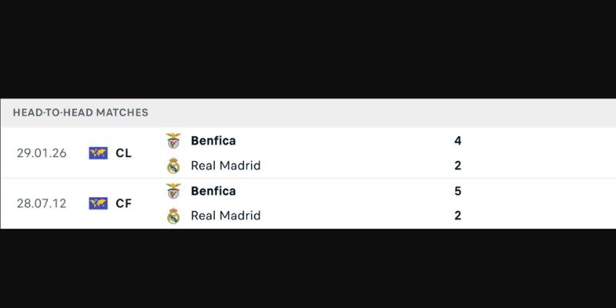616x308 pixels.
Task: Select the CF competition label
Action: [123, 203]
